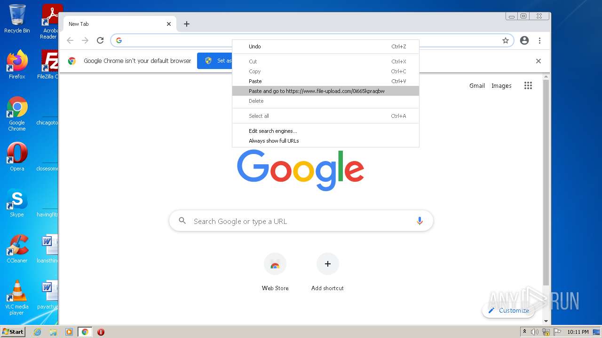Open the Chrome profile avatar menu

[524, 40]
